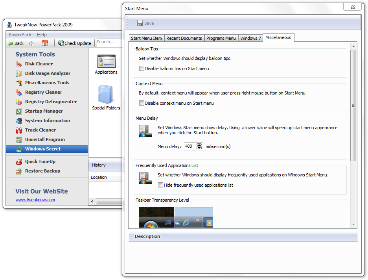This screenshot has width=368, height=280.
Task: Click the Frequently Used Applications section icon
Action: [145, 178]
